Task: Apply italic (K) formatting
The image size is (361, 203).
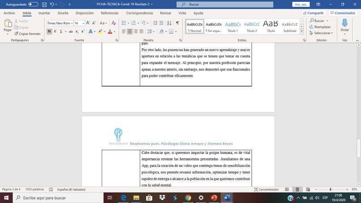Action: click(x=55, y=31)
